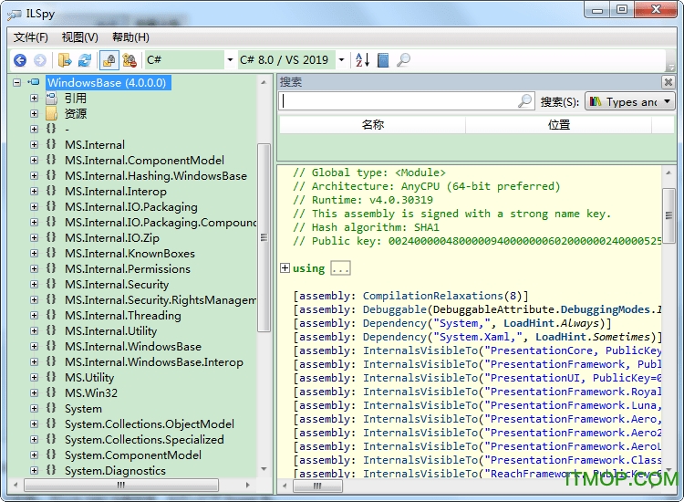
Task: Collapse the WindowsBase assembly node
Action: pos(16,82)
